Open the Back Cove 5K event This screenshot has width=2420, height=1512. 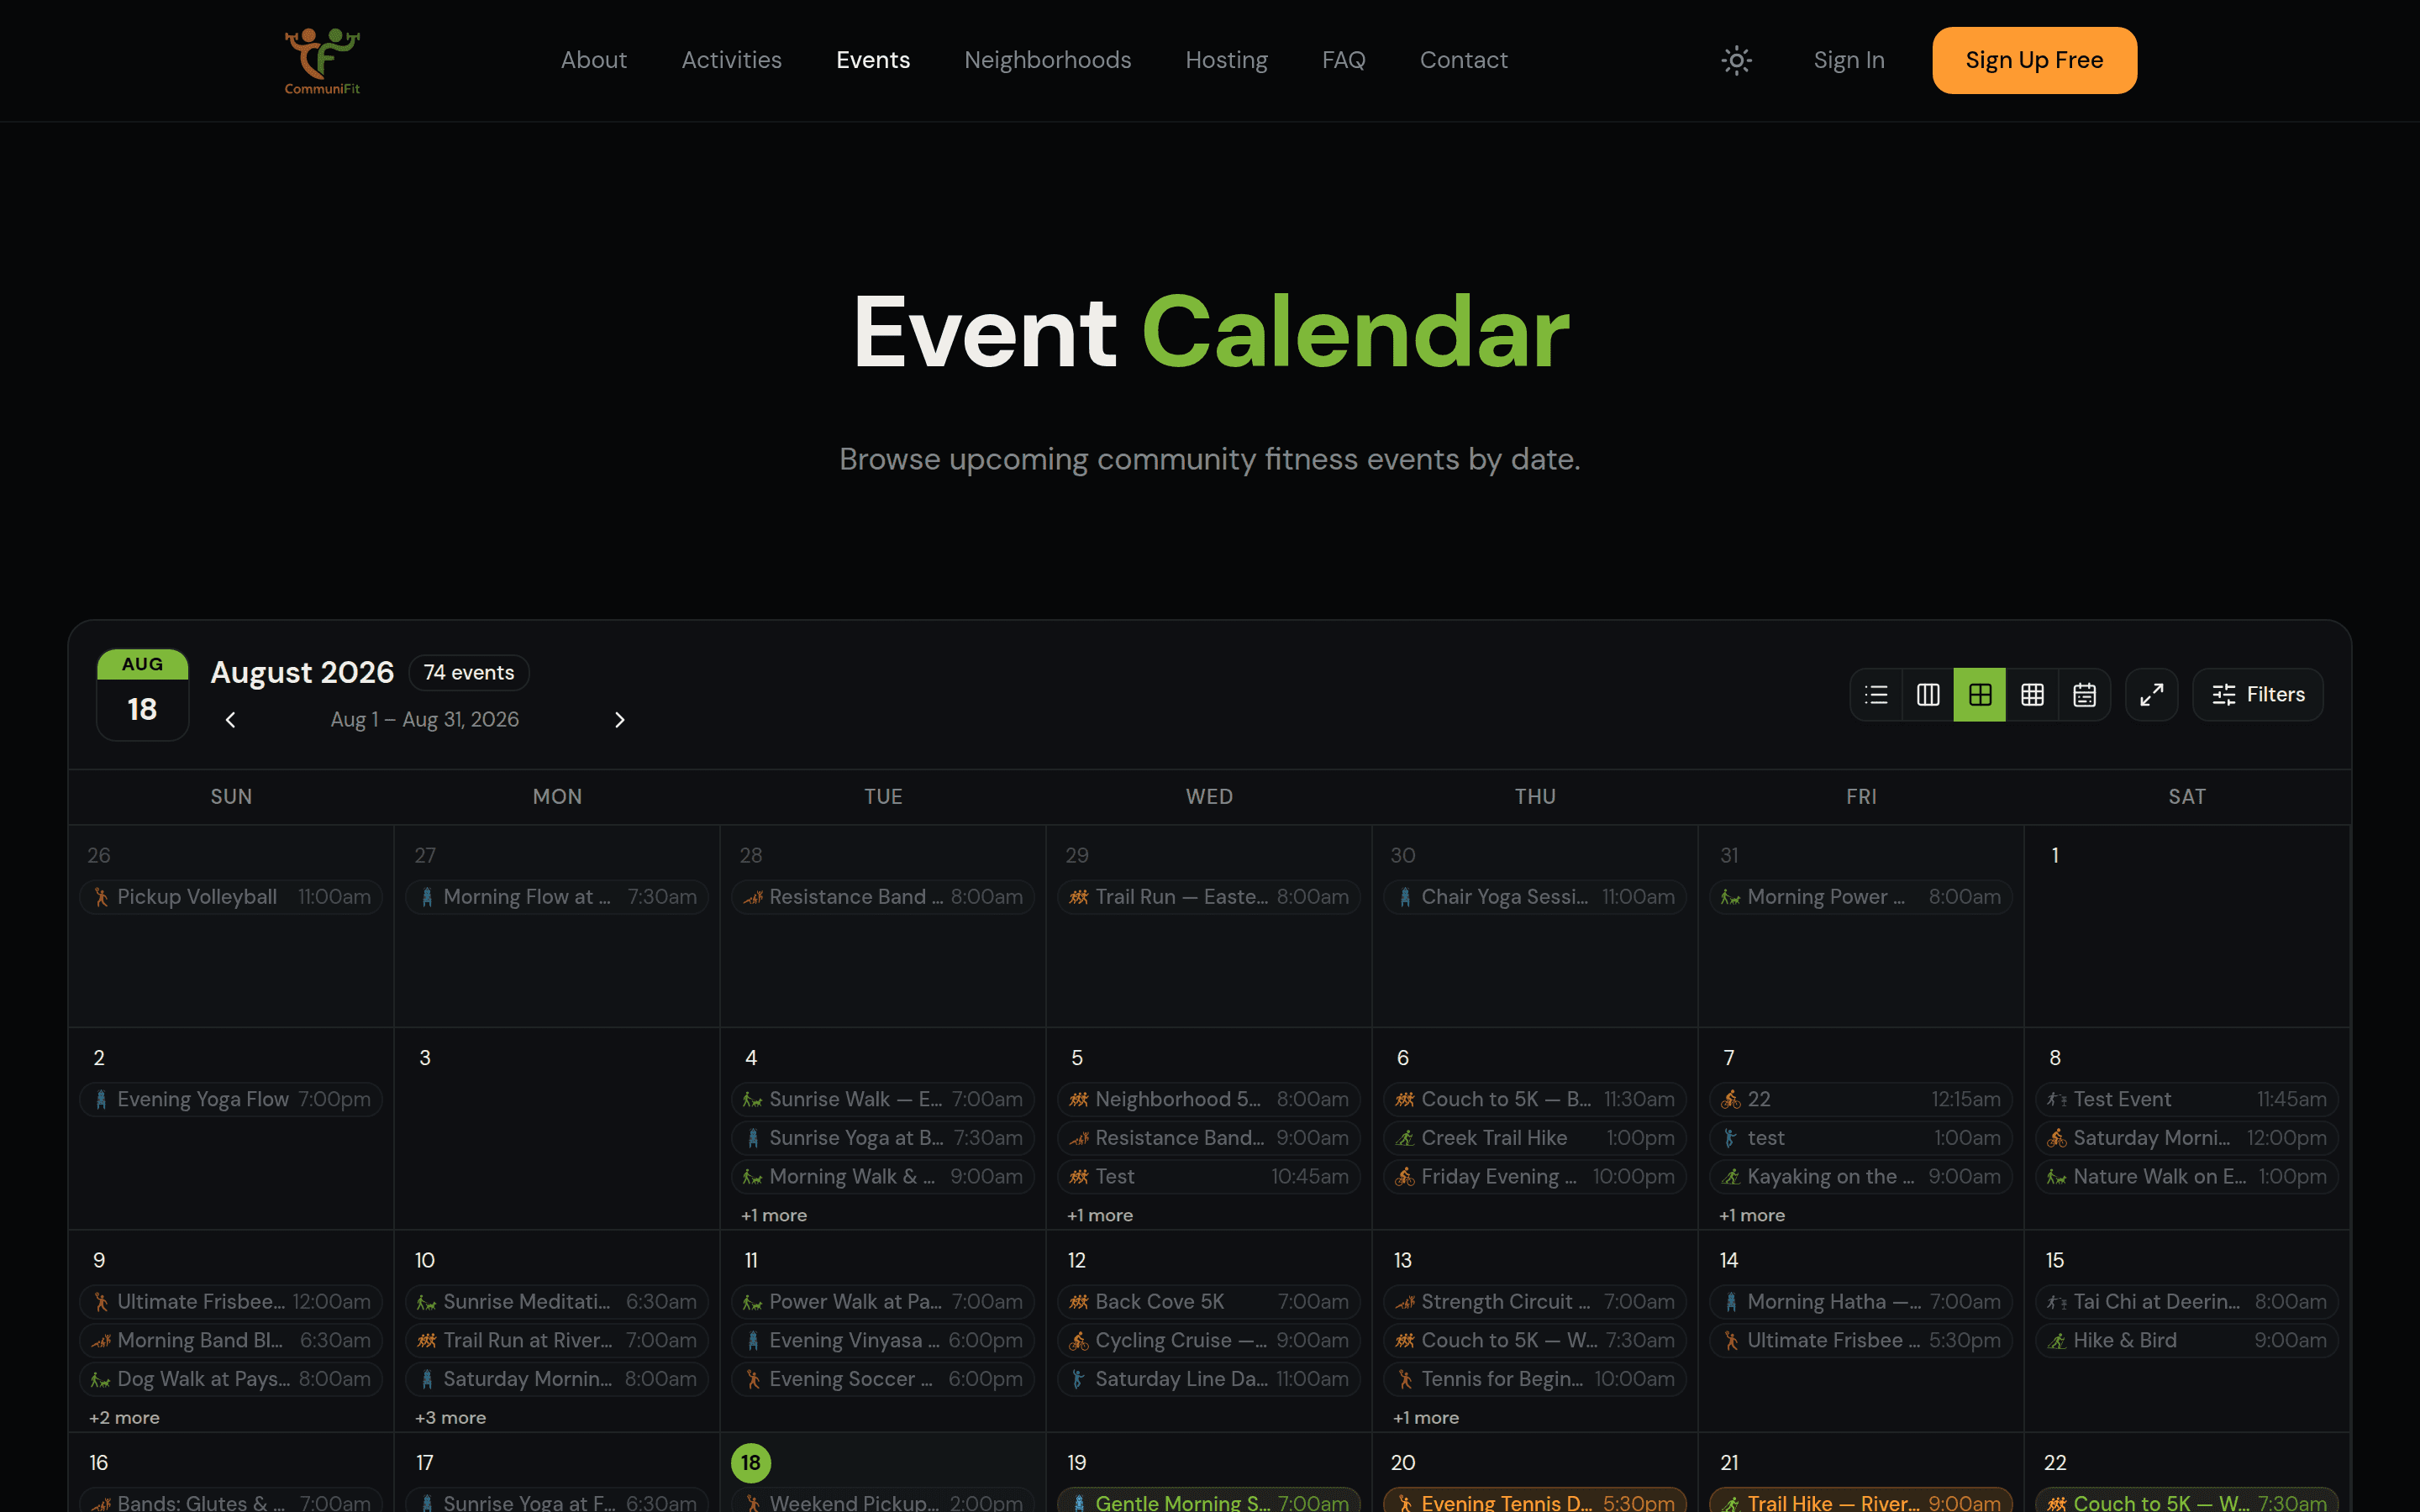[x=1209, y=1302]
